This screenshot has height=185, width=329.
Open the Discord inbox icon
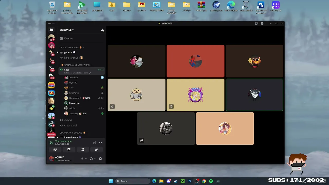[256, 23]
